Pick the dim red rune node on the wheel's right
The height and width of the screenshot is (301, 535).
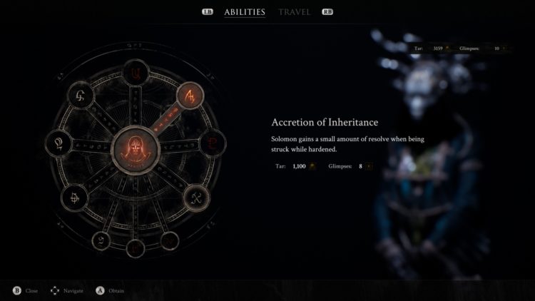click(213, 143)
